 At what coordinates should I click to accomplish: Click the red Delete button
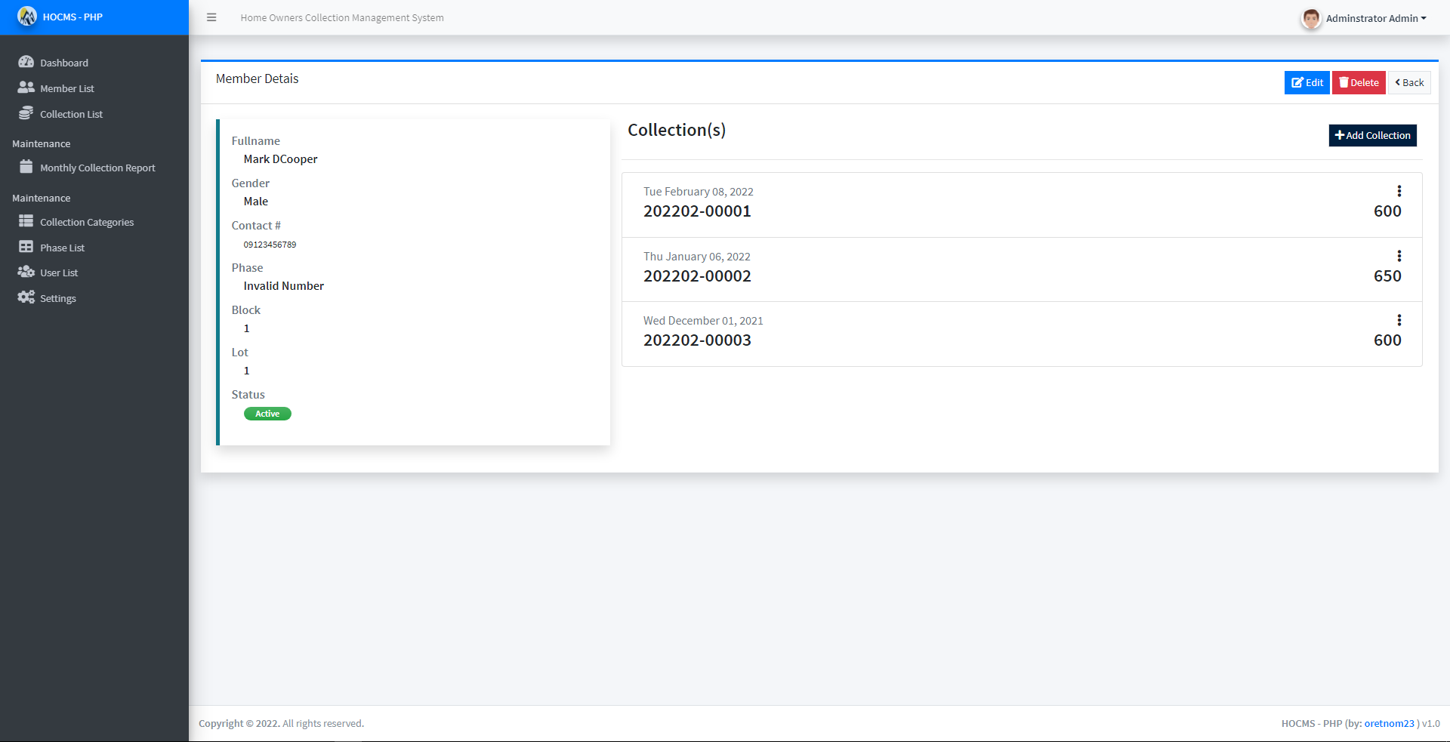[1359, 82]
